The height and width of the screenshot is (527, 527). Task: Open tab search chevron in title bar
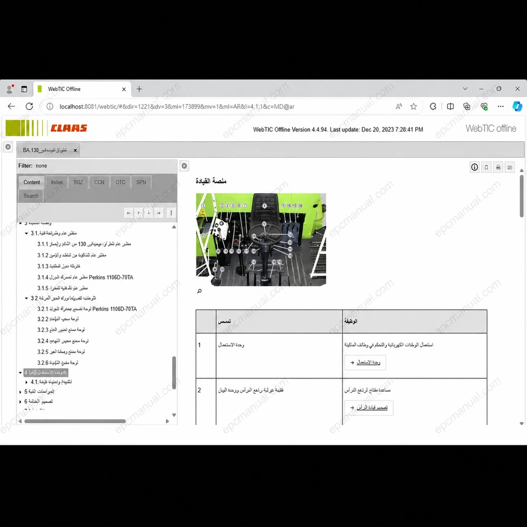tap(465, 89)
